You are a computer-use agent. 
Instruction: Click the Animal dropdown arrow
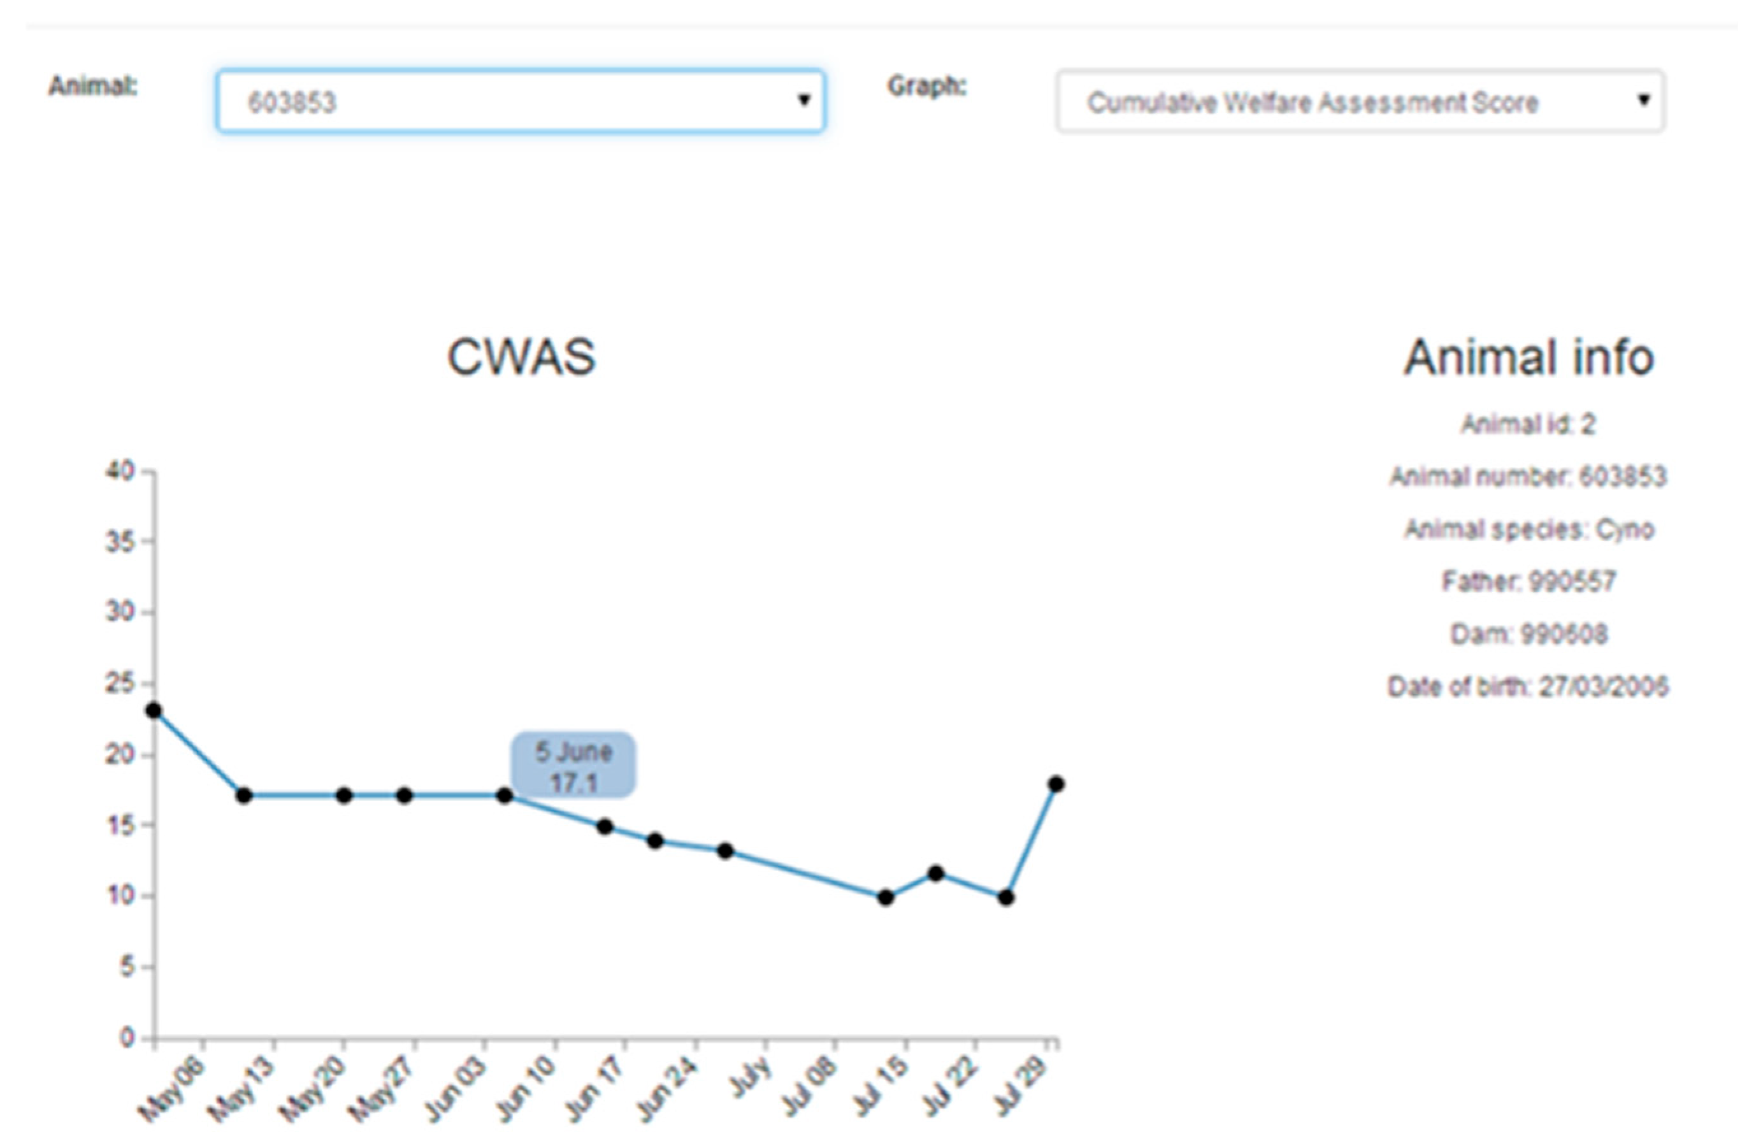pos(803,100)
